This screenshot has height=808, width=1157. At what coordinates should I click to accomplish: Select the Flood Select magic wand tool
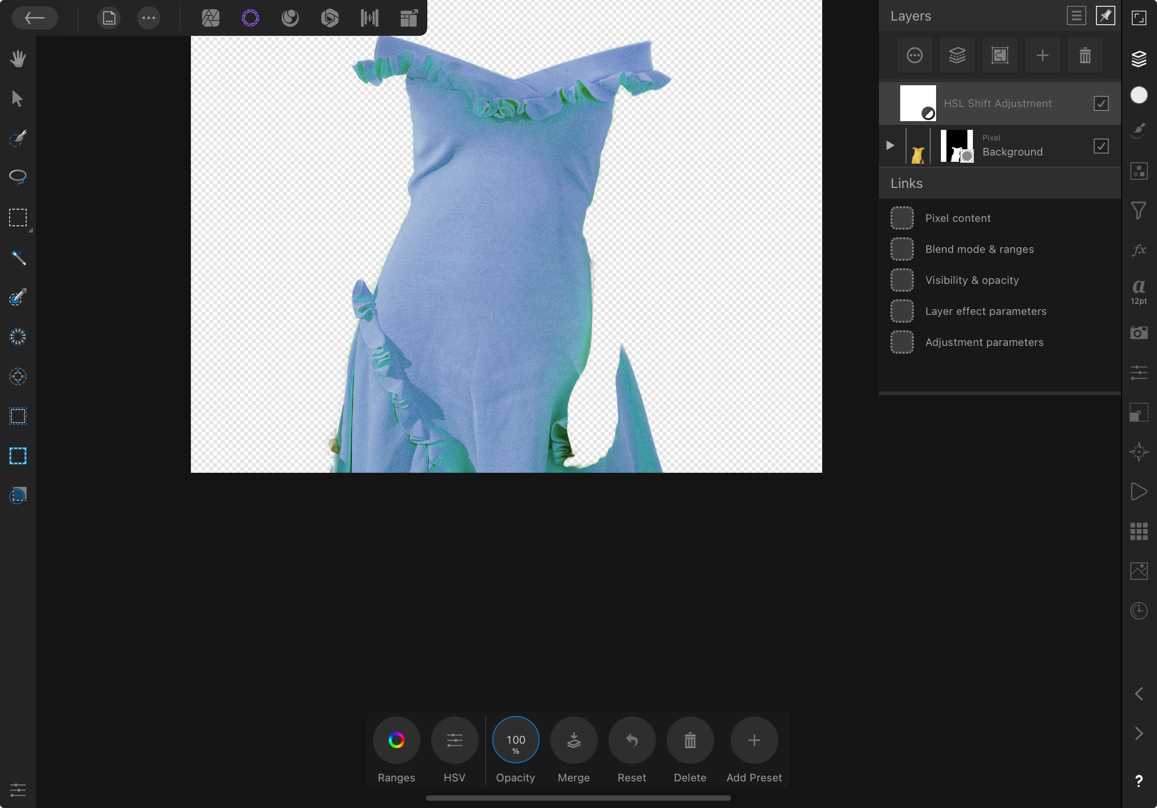click(x=17, y=257)
